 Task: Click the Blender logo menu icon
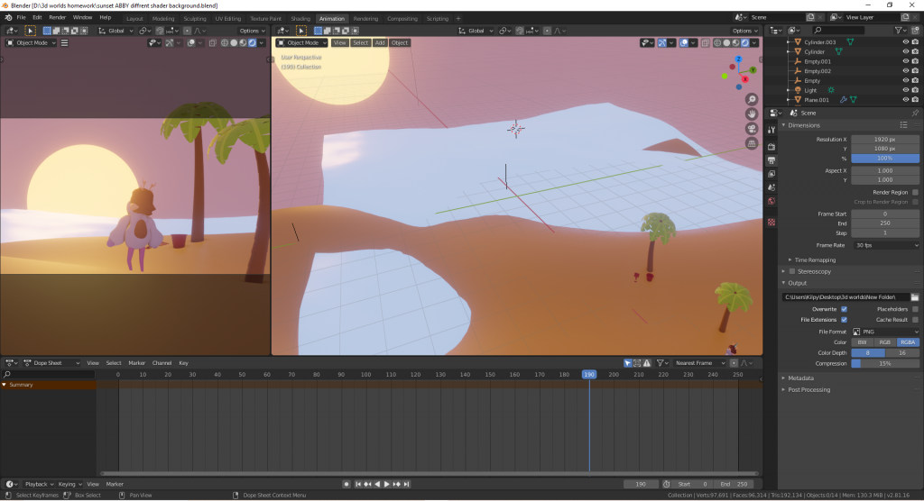click(x=8, y=18)
